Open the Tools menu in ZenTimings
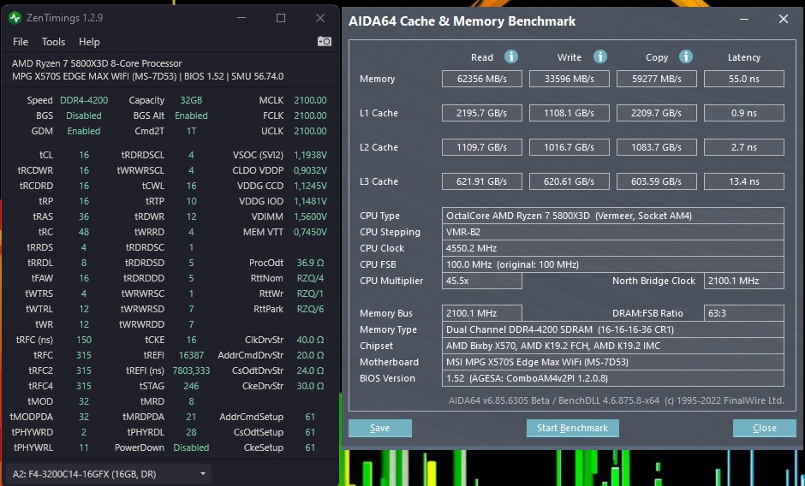The image size is (805, 486). click(x=53, y=42)
